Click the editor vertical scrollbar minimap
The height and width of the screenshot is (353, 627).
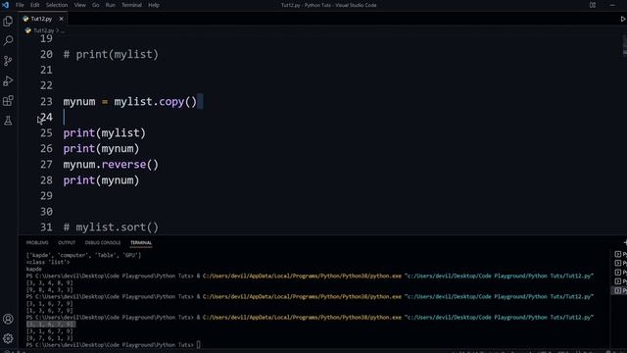click(624, 46)
